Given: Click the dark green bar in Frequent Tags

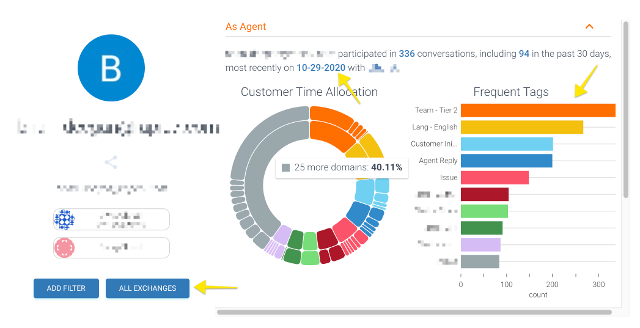Looking at the screenshot, I should [x=482, y=228].
